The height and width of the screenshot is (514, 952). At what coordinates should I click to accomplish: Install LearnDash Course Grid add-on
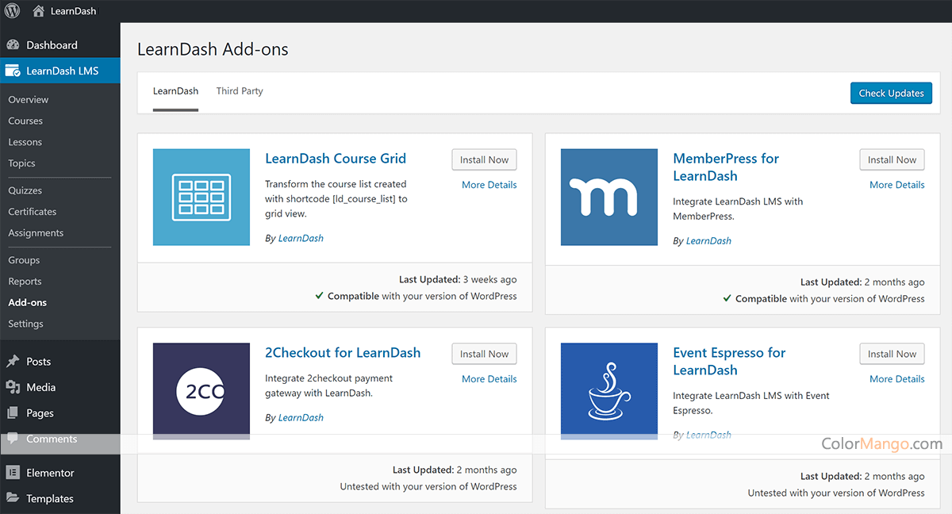click(x=484, y=159)
